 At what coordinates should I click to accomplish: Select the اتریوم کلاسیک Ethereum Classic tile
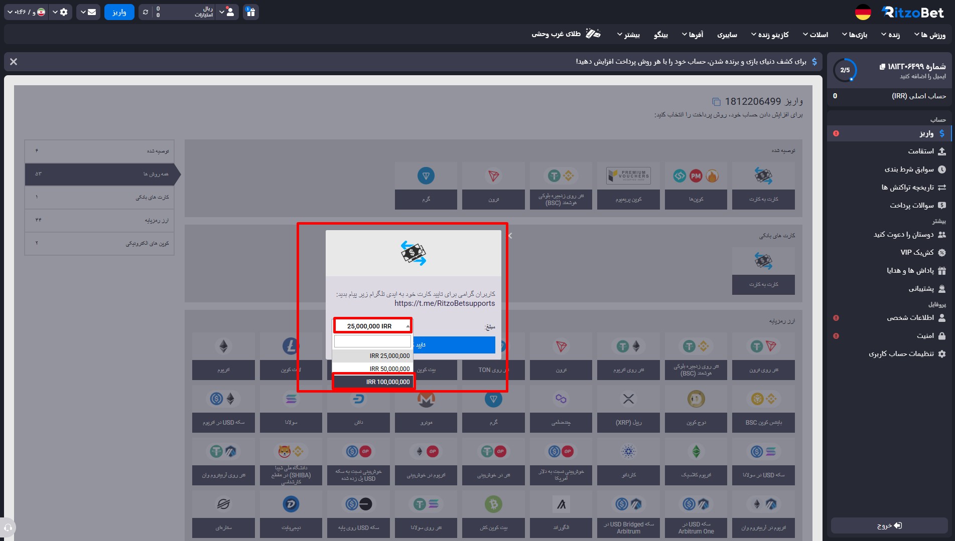pos(696,461)
